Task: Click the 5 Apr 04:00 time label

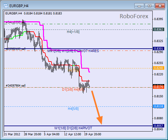Action: click(51, 134)
